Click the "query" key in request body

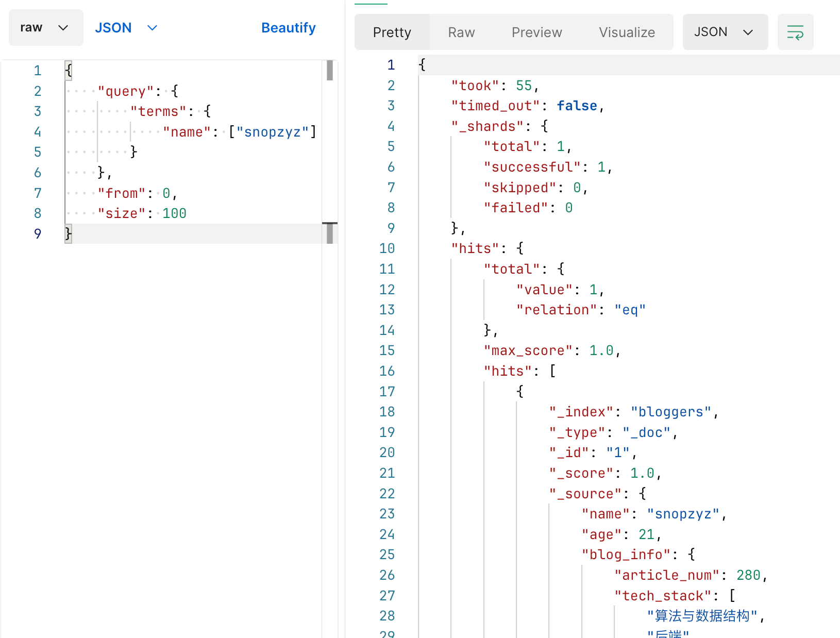click(x=126, y=91)
